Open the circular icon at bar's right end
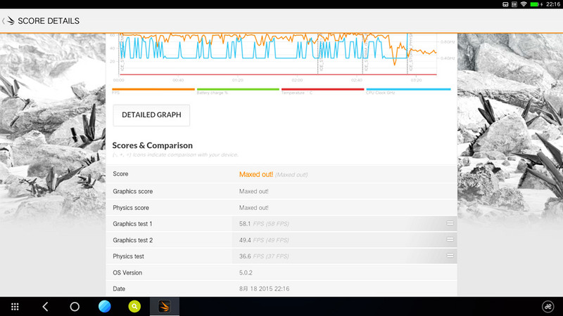The image size is (563, 316). (548, 306)
